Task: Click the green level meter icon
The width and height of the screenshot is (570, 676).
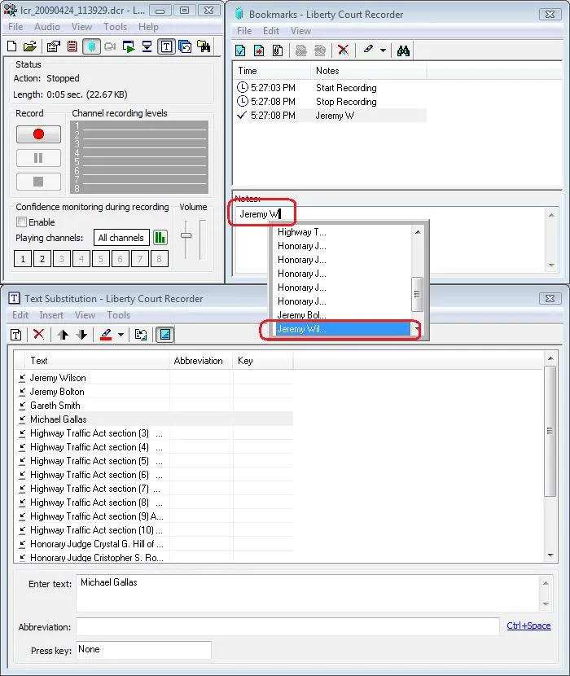Action: [x=160, y=238]
